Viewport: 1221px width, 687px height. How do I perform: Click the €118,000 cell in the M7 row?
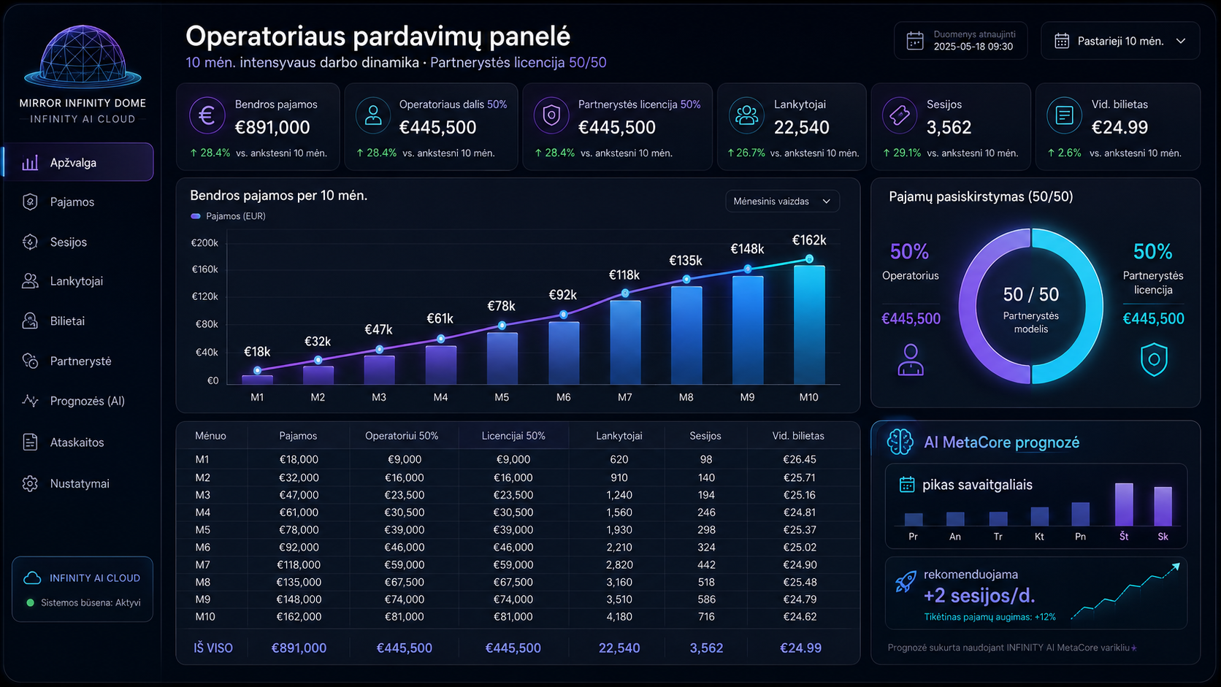(x=299, y=564)
